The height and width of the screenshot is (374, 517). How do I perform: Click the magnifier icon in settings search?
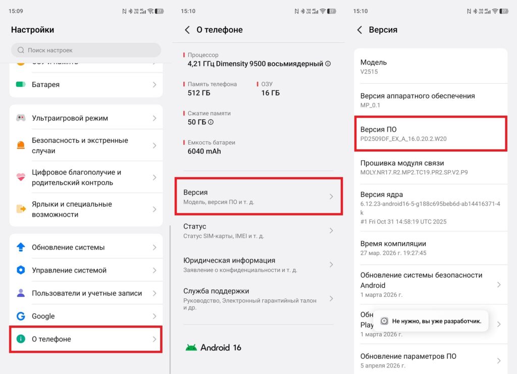(21, 50)
